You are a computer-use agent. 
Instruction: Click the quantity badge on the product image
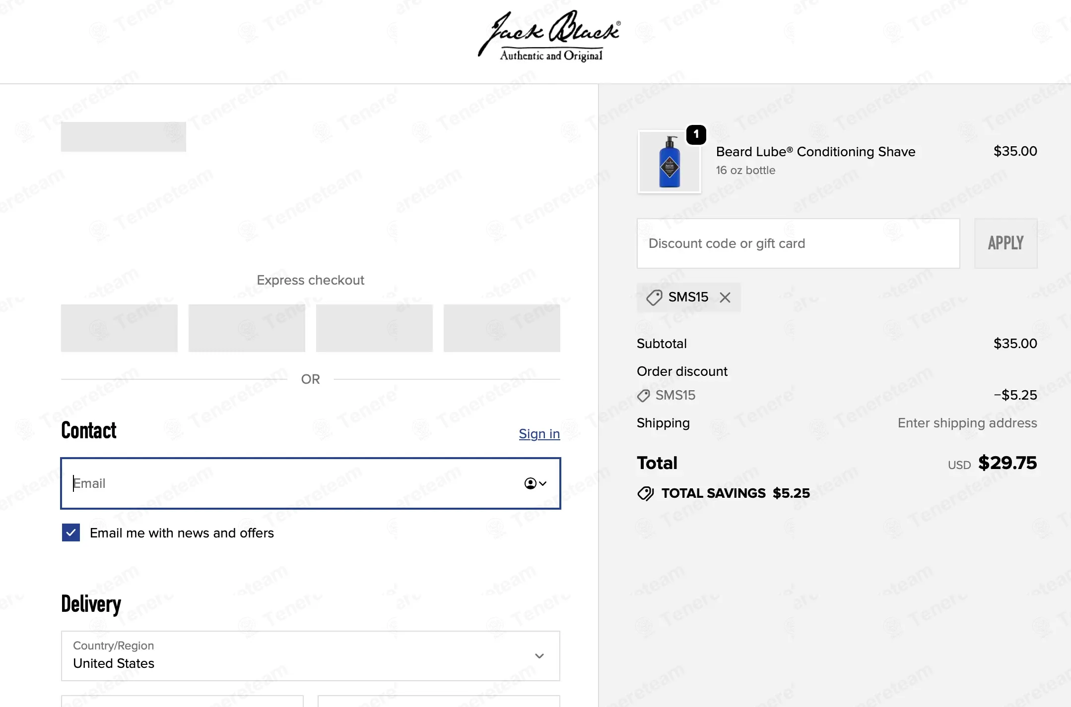696,134
